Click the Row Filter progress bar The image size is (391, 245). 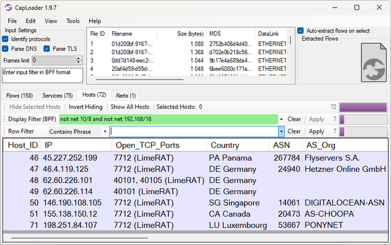(x=363, y=132)
